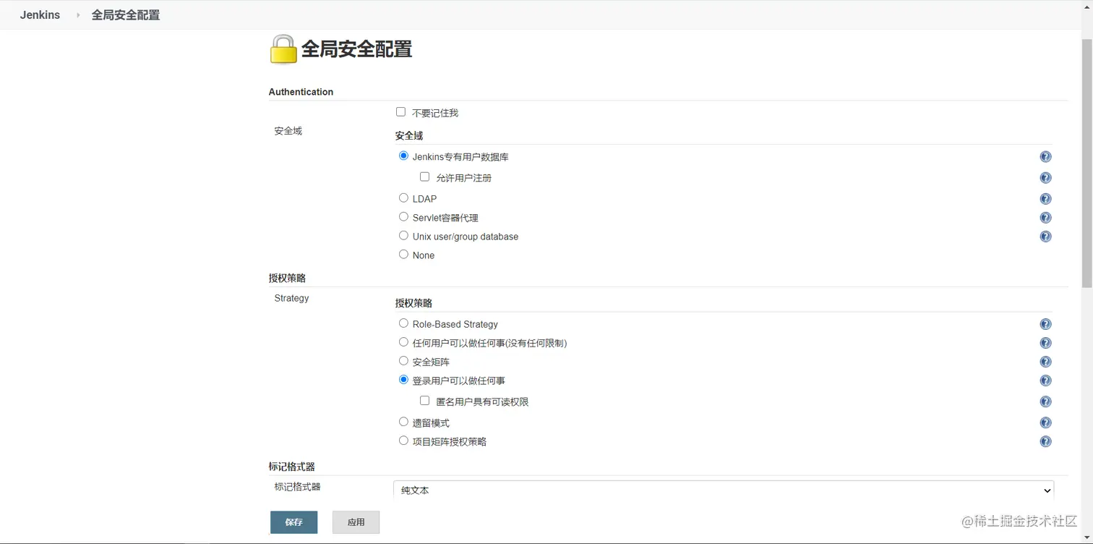Screen dimensions: 1093x544
Task: Enable 允许用户注册 checkbox
Action: coord(424,177)
